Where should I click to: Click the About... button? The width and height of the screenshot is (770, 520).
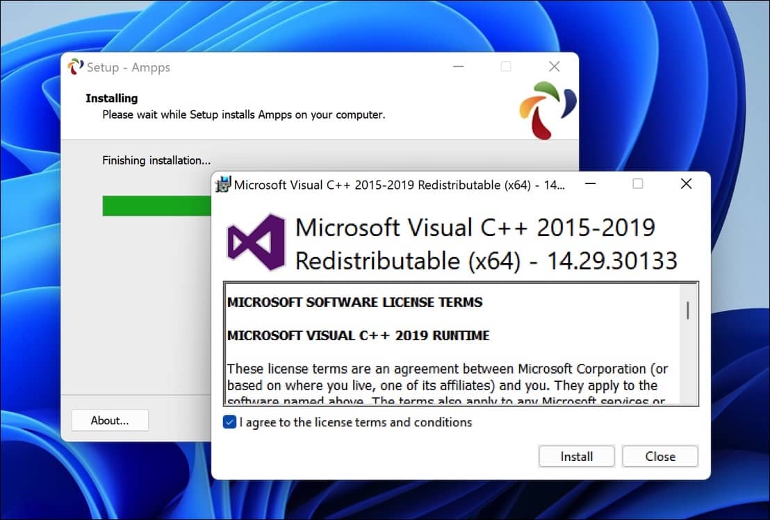[x=109, y=420]
